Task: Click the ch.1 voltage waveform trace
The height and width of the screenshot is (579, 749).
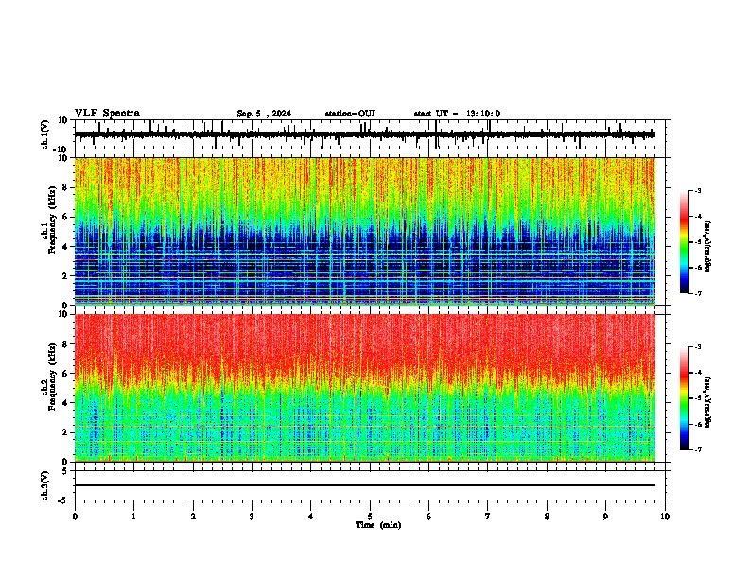Action: pos(364,134)
